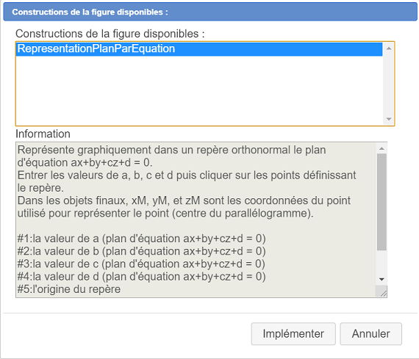Select RepresentationPlanParEquation in the constructions list
Viewport: 419px width, 359px height.
(x=199, y=49)
